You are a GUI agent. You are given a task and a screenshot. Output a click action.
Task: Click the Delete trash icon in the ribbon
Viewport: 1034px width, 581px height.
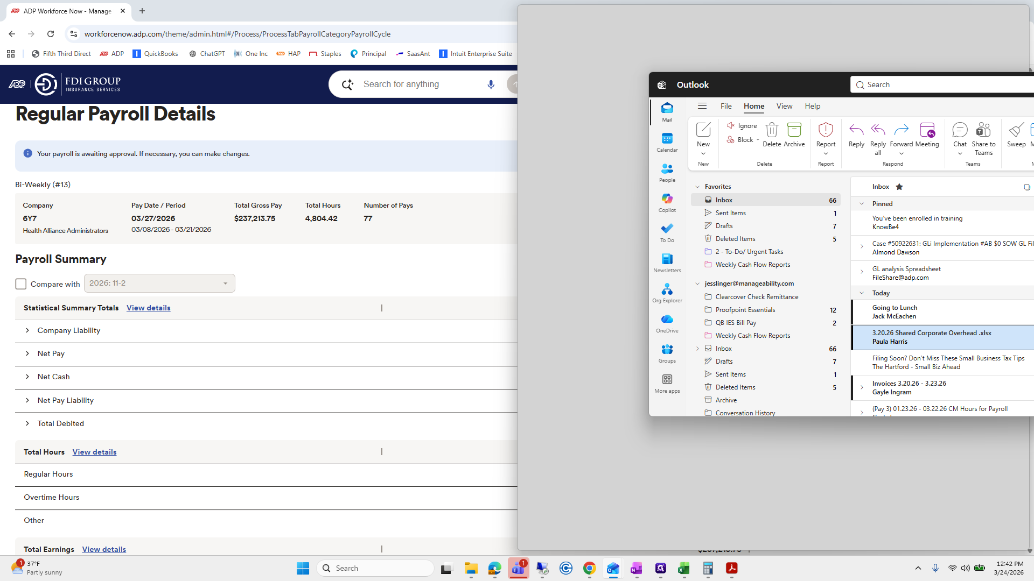pos(771,130)
